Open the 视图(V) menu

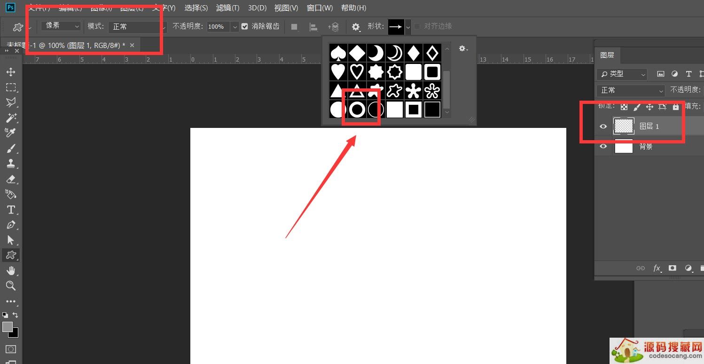(286, 8)
